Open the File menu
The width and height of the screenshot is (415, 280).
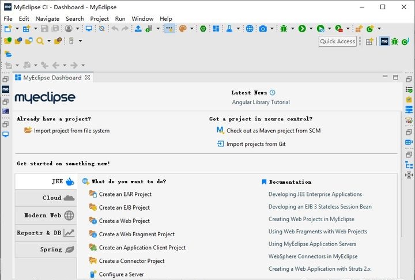(x=8, y=19)
